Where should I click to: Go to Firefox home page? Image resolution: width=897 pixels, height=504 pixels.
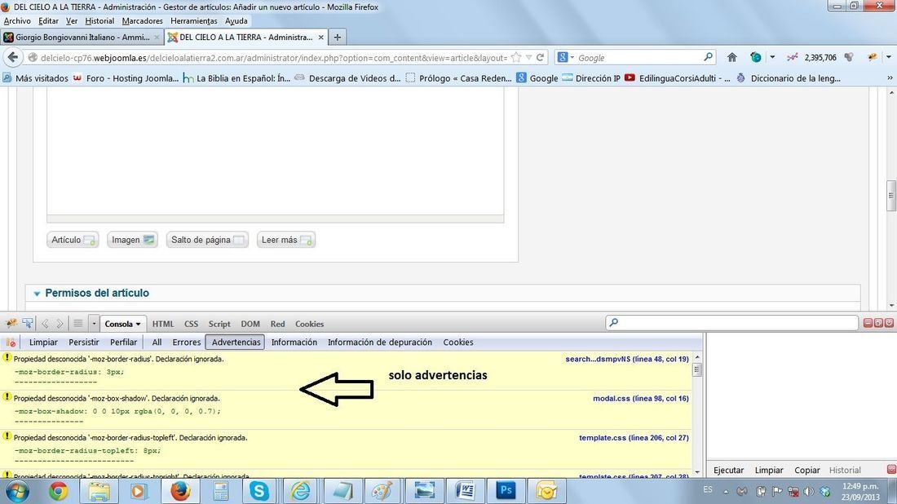click(x=731, y=57)
